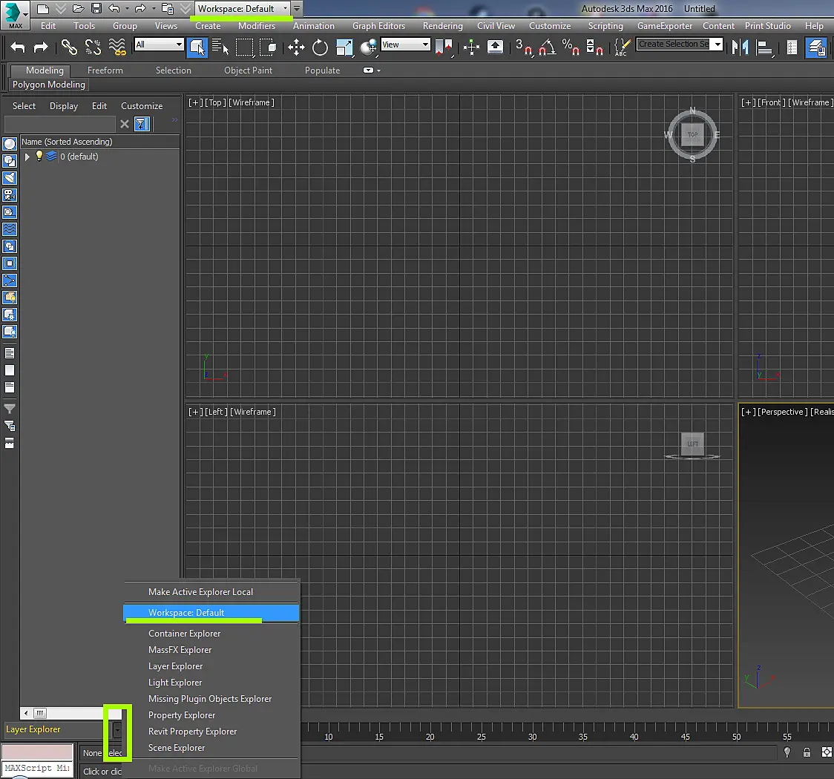Choose Container Explorer from the popup menu

pyautogui.click(x=185, y=634)
